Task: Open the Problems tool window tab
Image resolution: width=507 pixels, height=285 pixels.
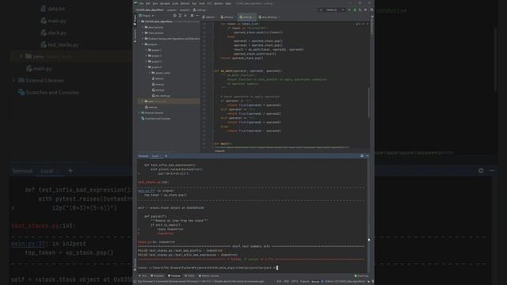Action: click(157, 276)
